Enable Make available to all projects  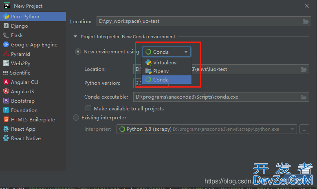pyautogui.click(x=88, y=108)
